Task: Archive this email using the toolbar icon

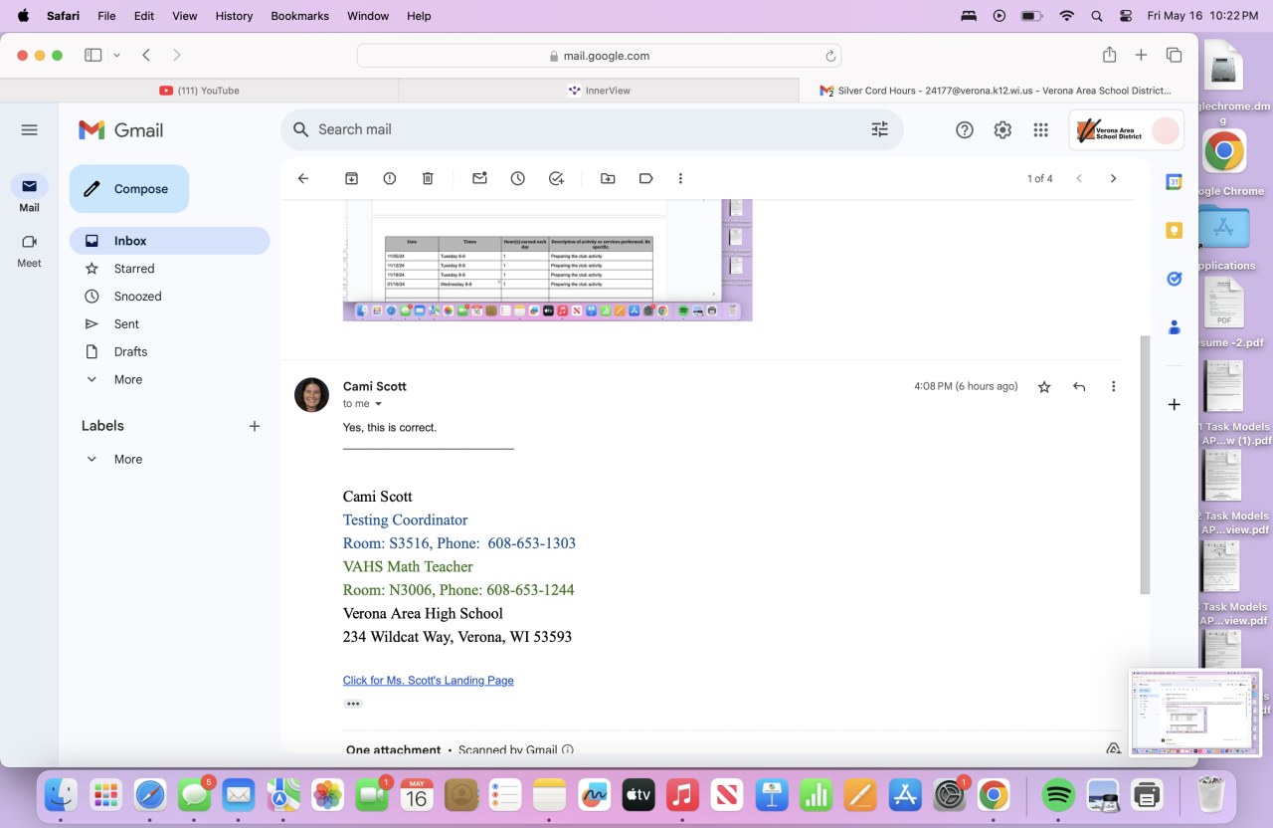Action: click(x=351, y=178)
